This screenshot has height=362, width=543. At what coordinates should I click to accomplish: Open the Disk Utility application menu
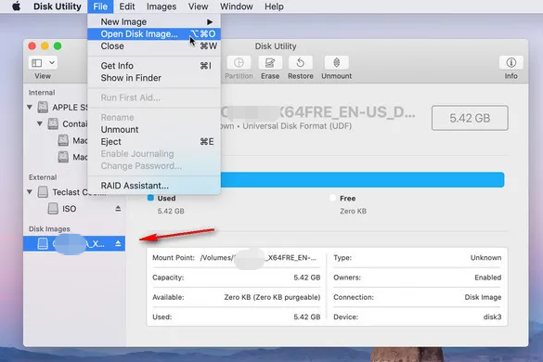point(58,6)
